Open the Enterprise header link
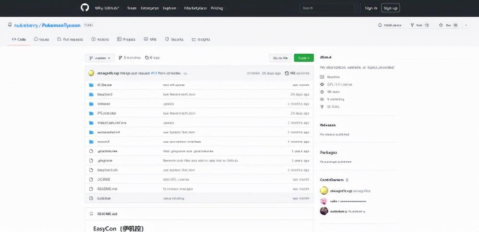This screenshot has width=479, height=232. (x=150, y=8)
